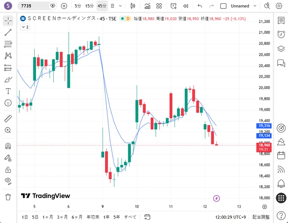
Task: Open the news feed panel
Action: point(281,169)
